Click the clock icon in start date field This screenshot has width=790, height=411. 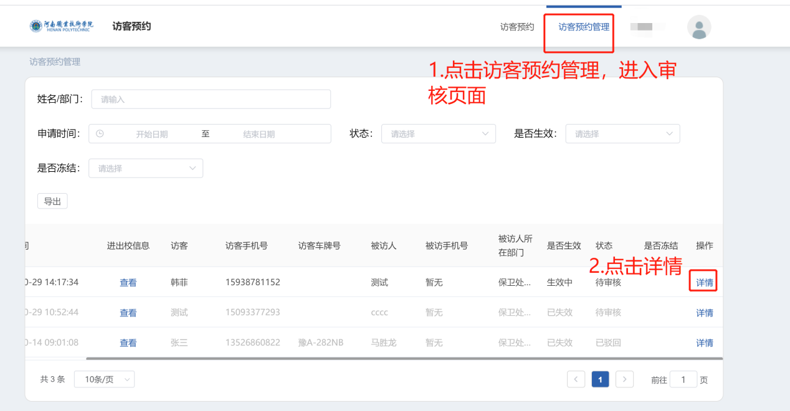pos(100,134)
